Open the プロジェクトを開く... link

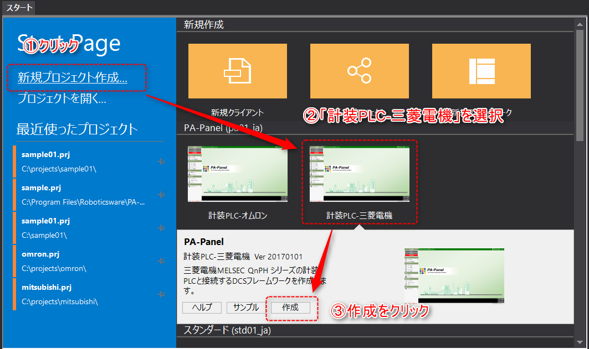tap(62, 98)
